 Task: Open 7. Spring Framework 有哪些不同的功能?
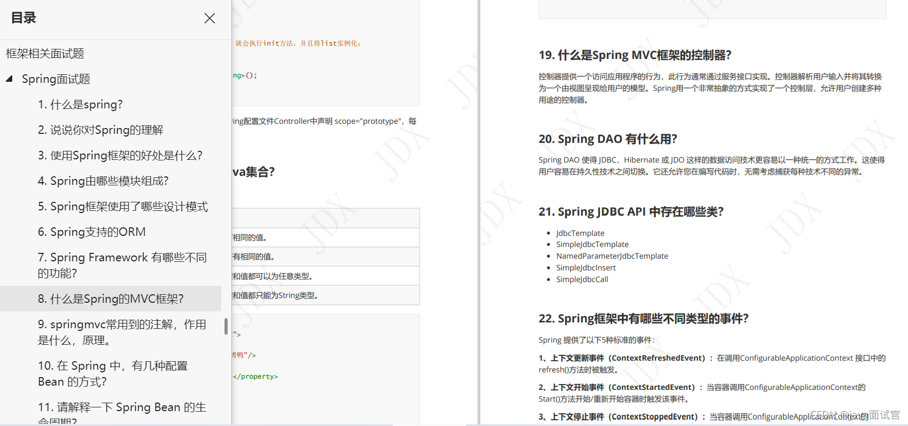[x=122, y=265]
